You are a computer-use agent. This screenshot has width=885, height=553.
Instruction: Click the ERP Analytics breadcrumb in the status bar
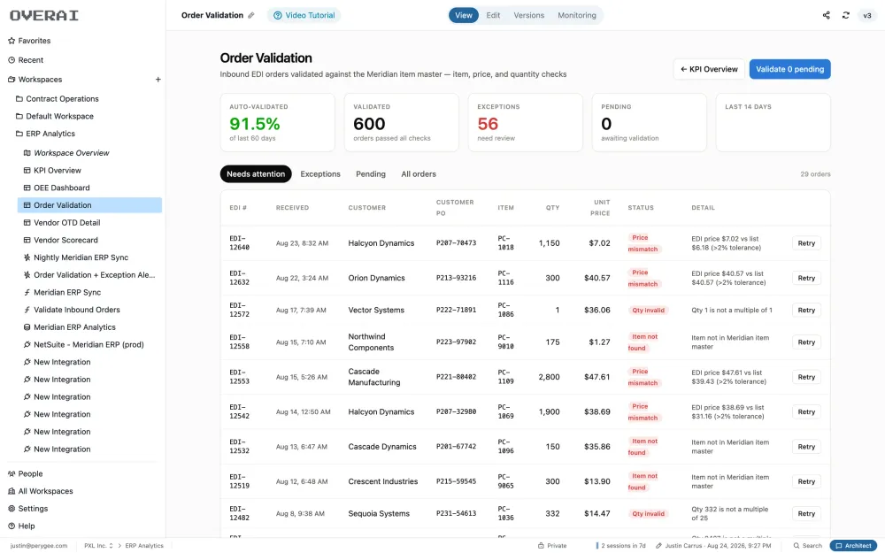point(144,546)
